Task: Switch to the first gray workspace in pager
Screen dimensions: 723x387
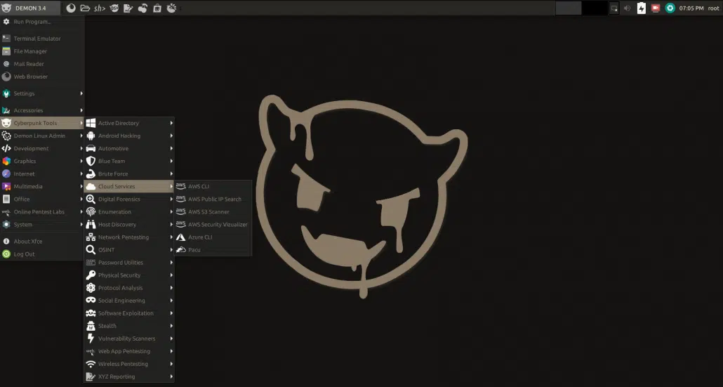Action: coord(568,8)
